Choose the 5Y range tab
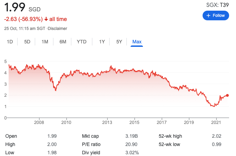The image size is (236, 156). (x=119, y=42)
